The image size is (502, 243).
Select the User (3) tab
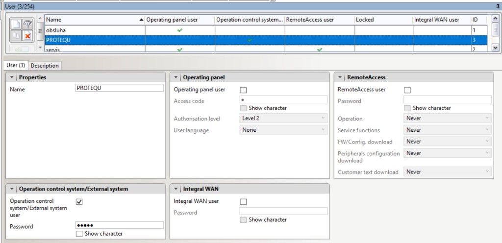pyautogui.click(x=16, y=65)
